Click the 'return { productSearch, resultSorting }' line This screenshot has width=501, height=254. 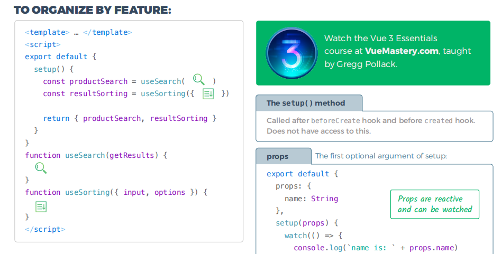[130, 118]
